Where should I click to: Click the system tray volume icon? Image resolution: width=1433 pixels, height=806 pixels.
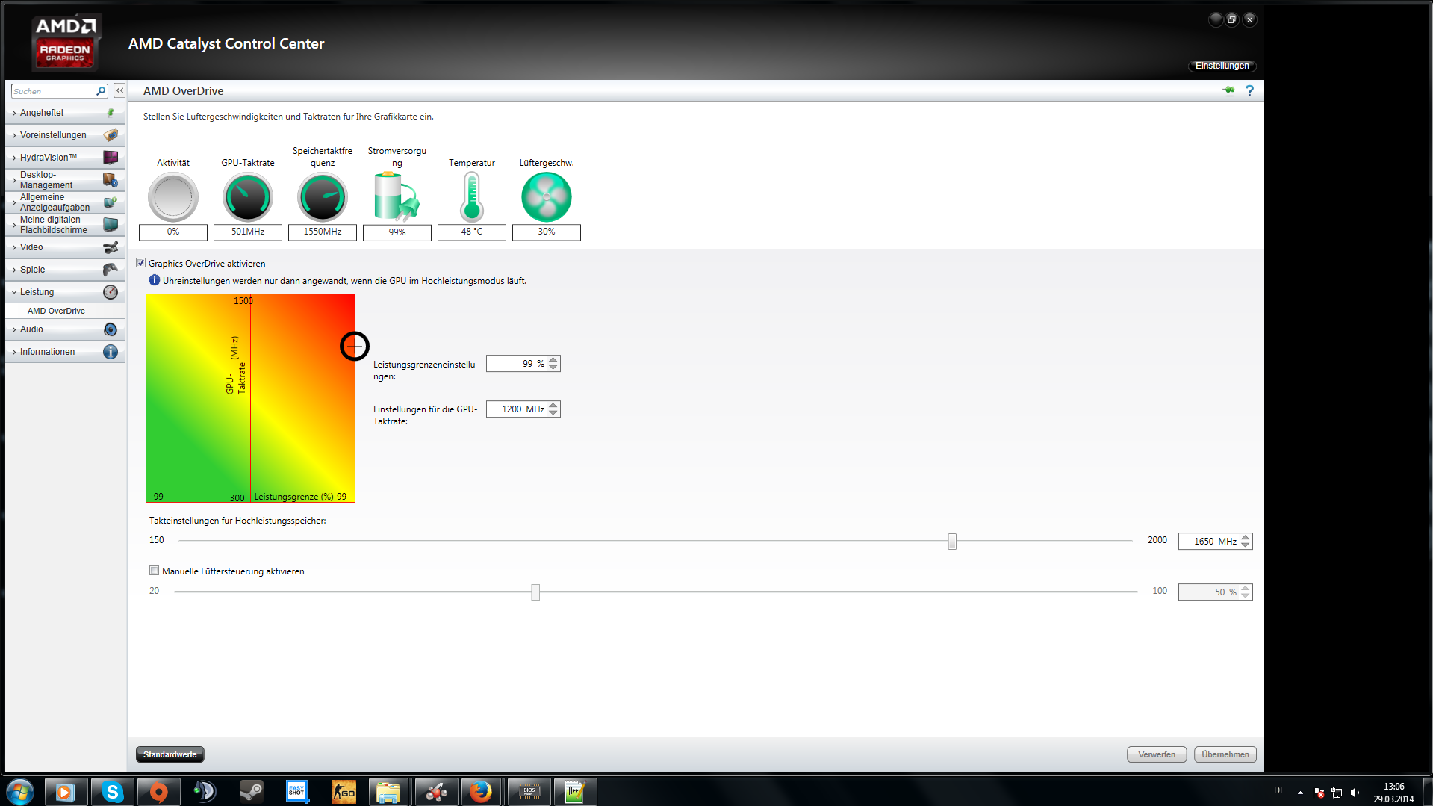coord(1355,793)
